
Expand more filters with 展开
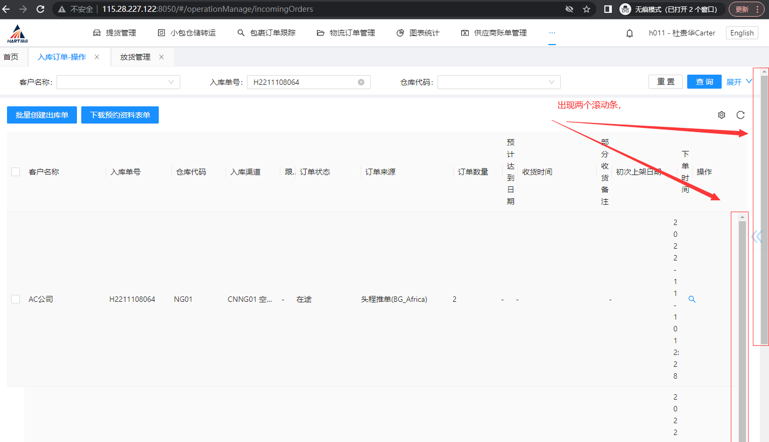(739, 82)
